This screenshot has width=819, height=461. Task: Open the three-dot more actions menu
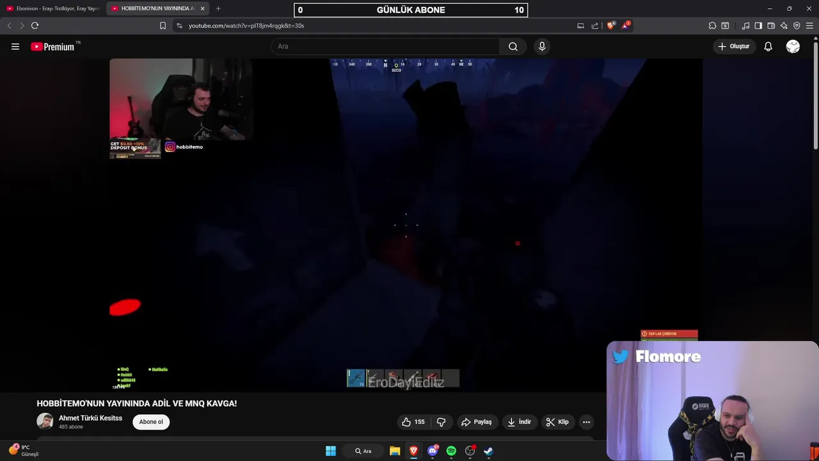(x=586, y=422)
